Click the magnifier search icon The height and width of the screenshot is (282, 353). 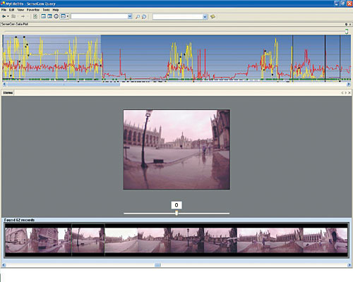point(138,17)
